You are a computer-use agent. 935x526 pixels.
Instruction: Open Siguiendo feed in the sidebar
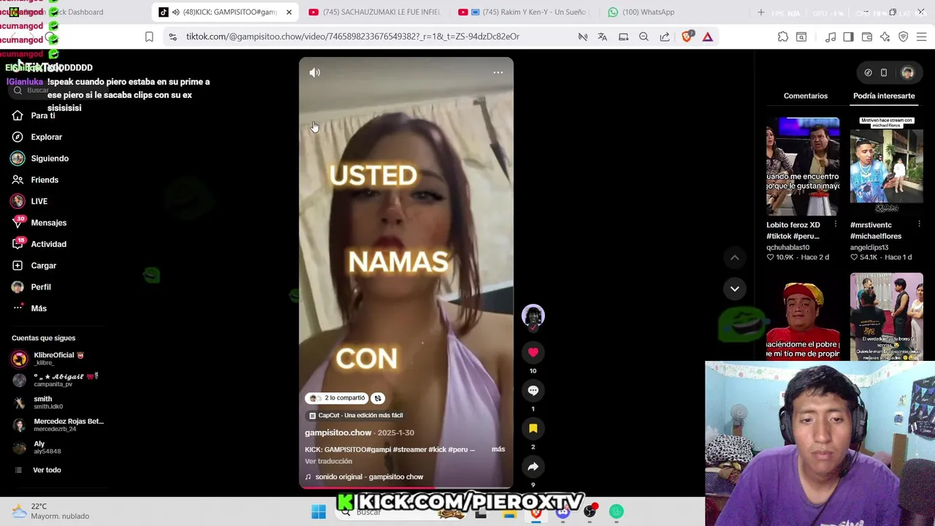tap(50, 159)
